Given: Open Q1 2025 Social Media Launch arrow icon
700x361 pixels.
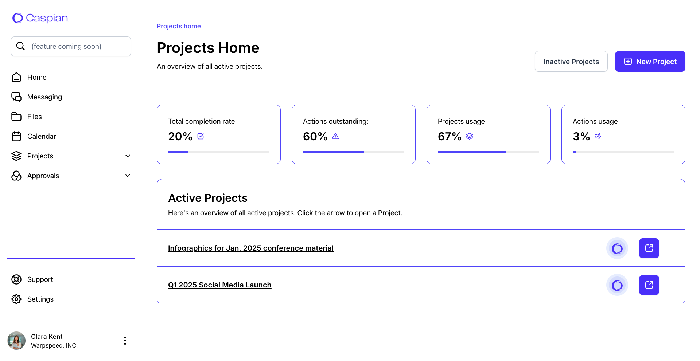Looking at the screenshot, I should coord(649,285).
